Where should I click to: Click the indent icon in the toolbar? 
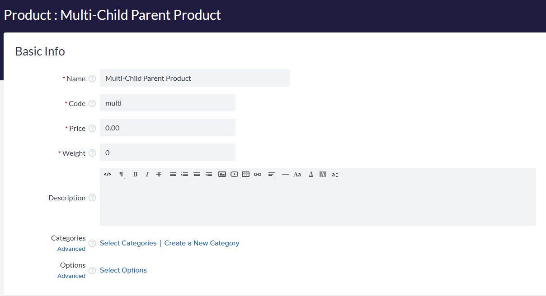[208, 174]
